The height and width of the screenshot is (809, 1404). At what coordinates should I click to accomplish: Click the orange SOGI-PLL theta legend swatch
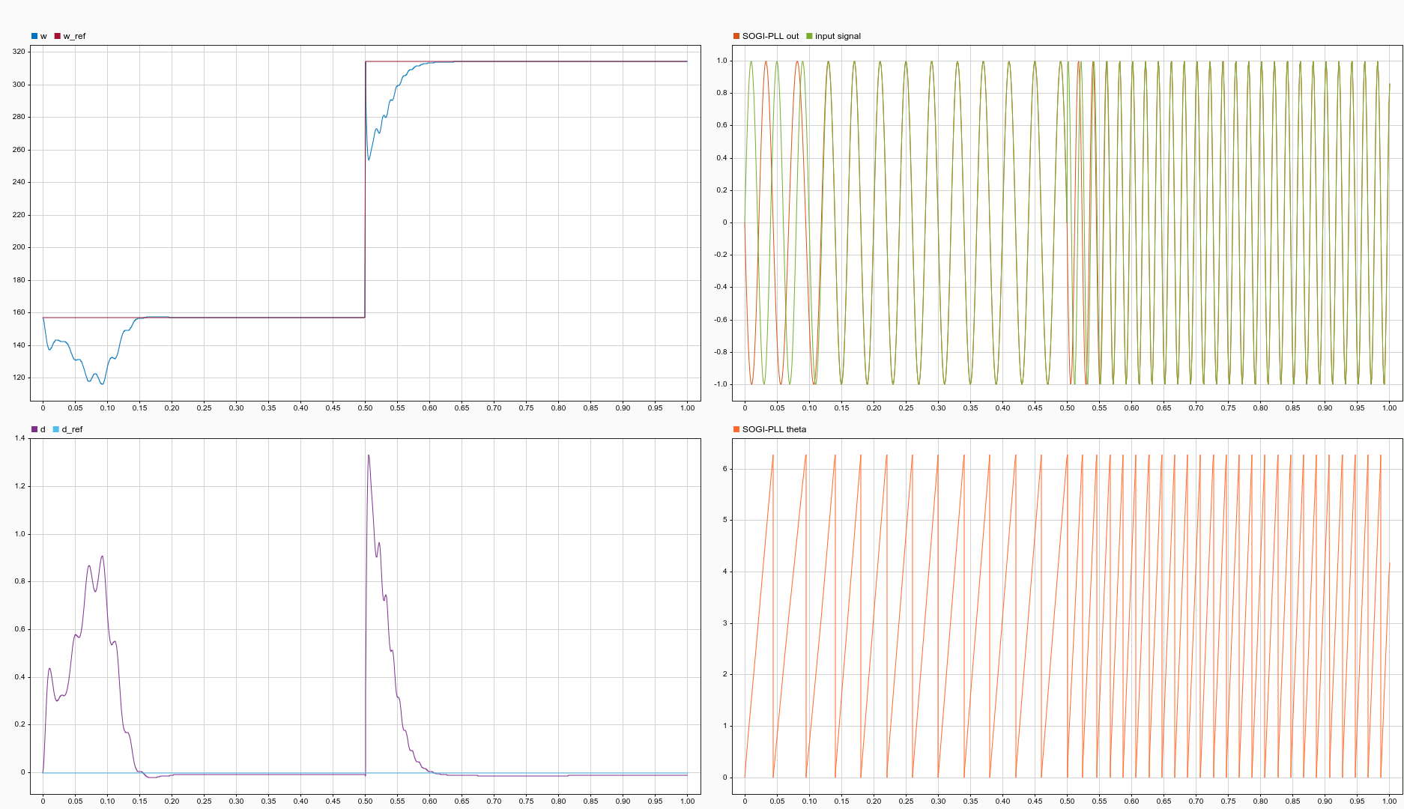tap(736, 429)
